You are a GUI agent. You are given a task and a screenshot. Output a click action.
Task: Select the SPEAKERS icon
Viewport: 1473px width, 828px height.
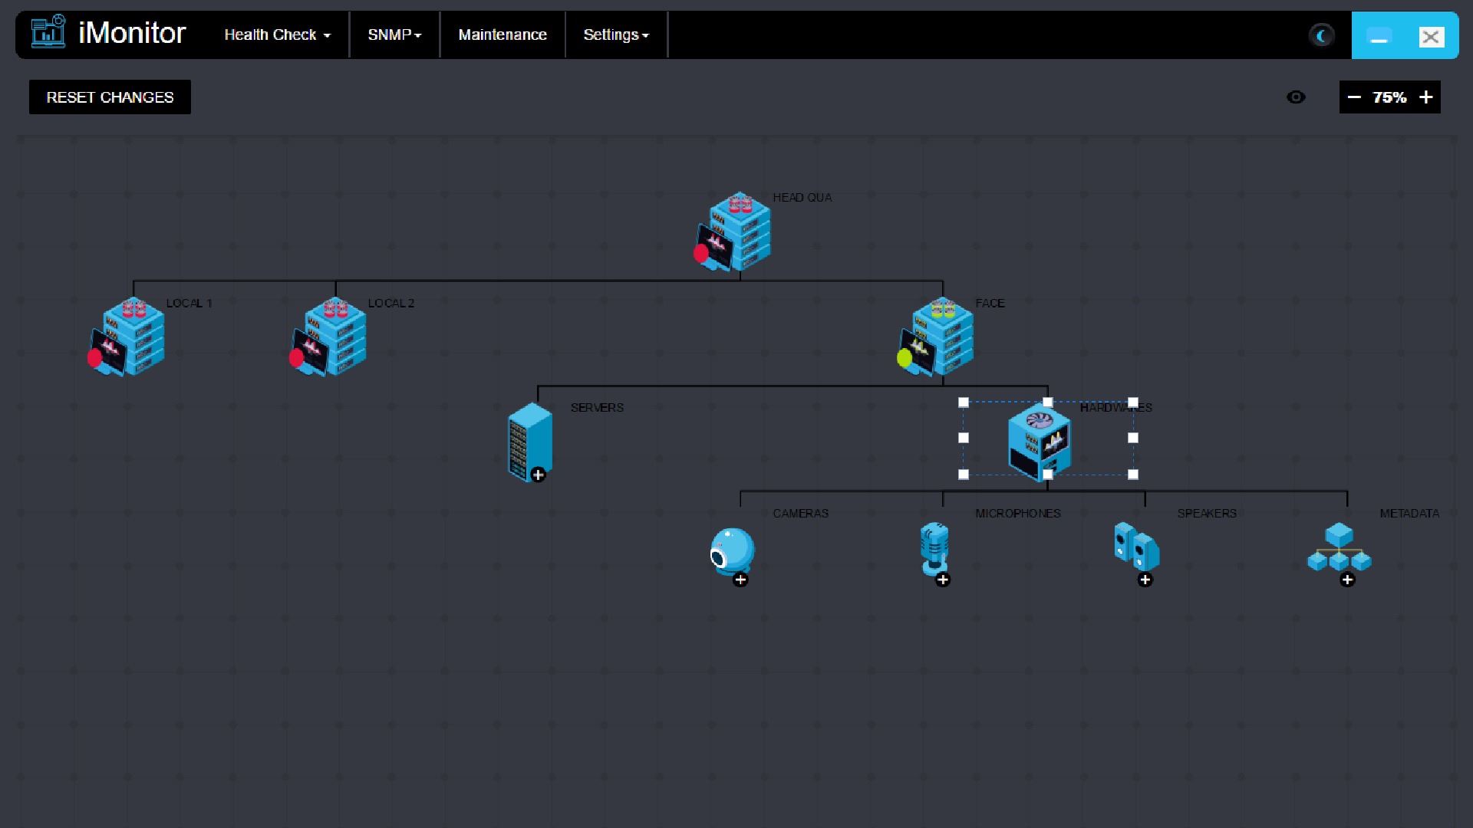1136,547
